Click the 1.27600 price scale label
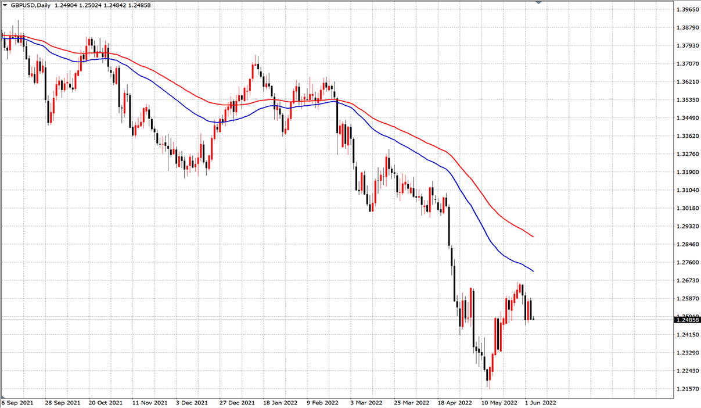 click(688, 263)
